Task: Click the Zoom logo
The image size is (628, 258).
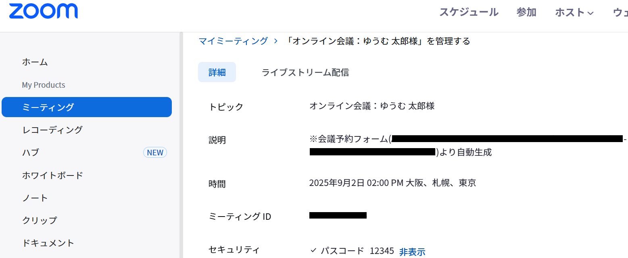Action: click(x=43, y=11)
